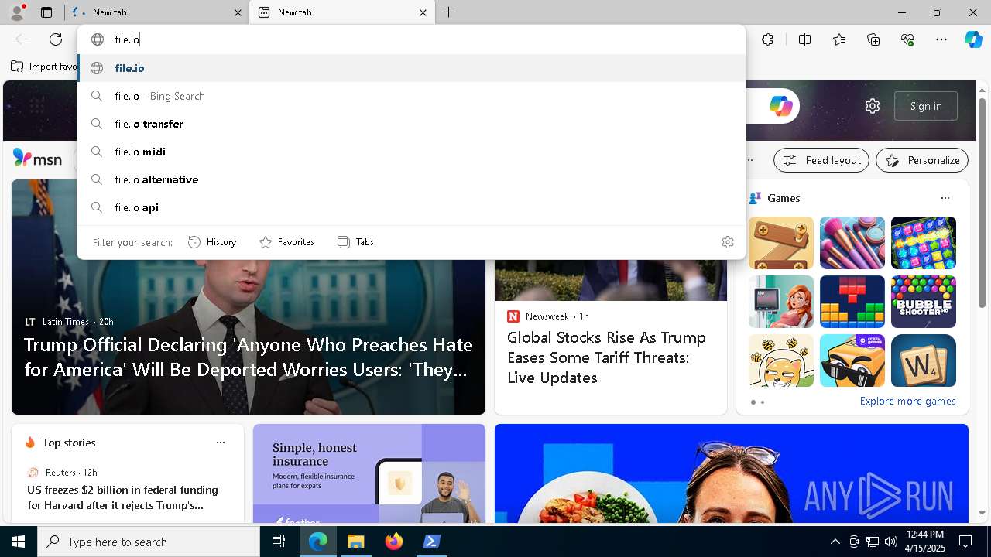
Task: Open the taskbar clock and date
Action: click(x=924, y=542)
